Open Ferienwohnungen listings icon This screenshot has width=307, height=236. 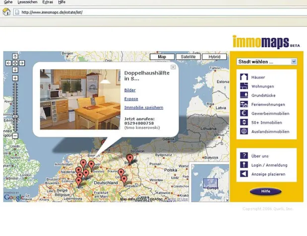coord(244,104)
